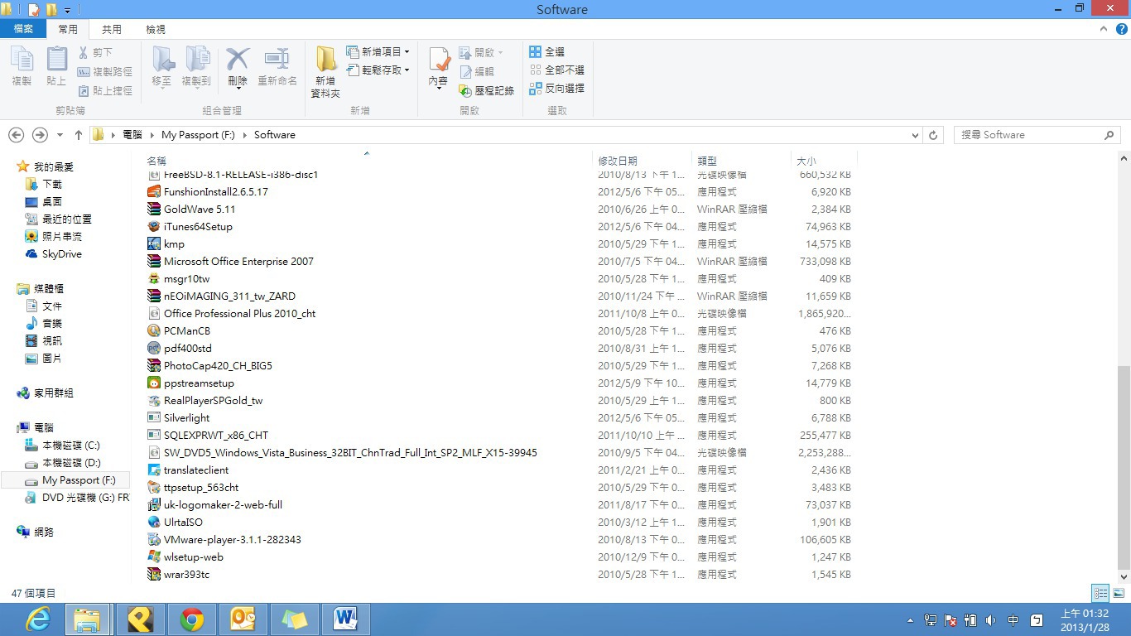The image size is (1131, 636).
Task: Open the 檔案 (File) tab
Action: pos(23,29)
